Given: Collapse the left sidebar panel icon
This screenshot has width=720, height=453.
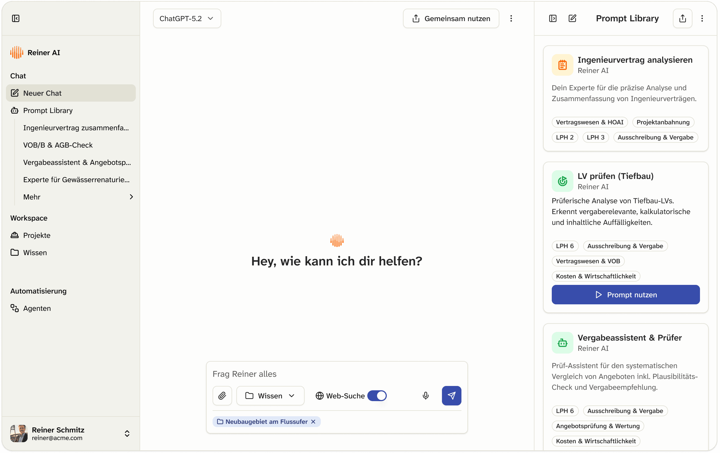Looking at the screenshot, I should [x=15, y=19].
